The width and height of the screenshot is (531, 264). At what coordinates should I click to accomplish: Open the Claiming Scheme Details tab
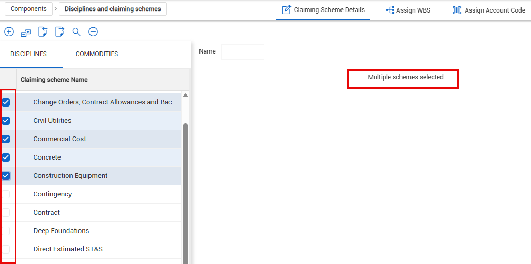pos(323,10)
